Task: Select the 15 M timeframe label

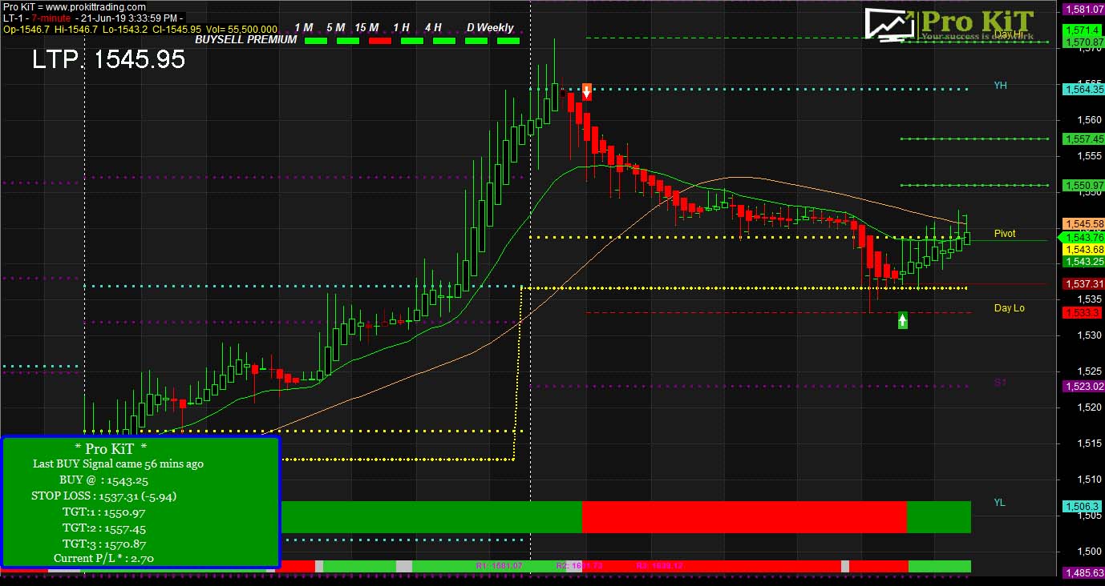Action: [x=367, y=27]
